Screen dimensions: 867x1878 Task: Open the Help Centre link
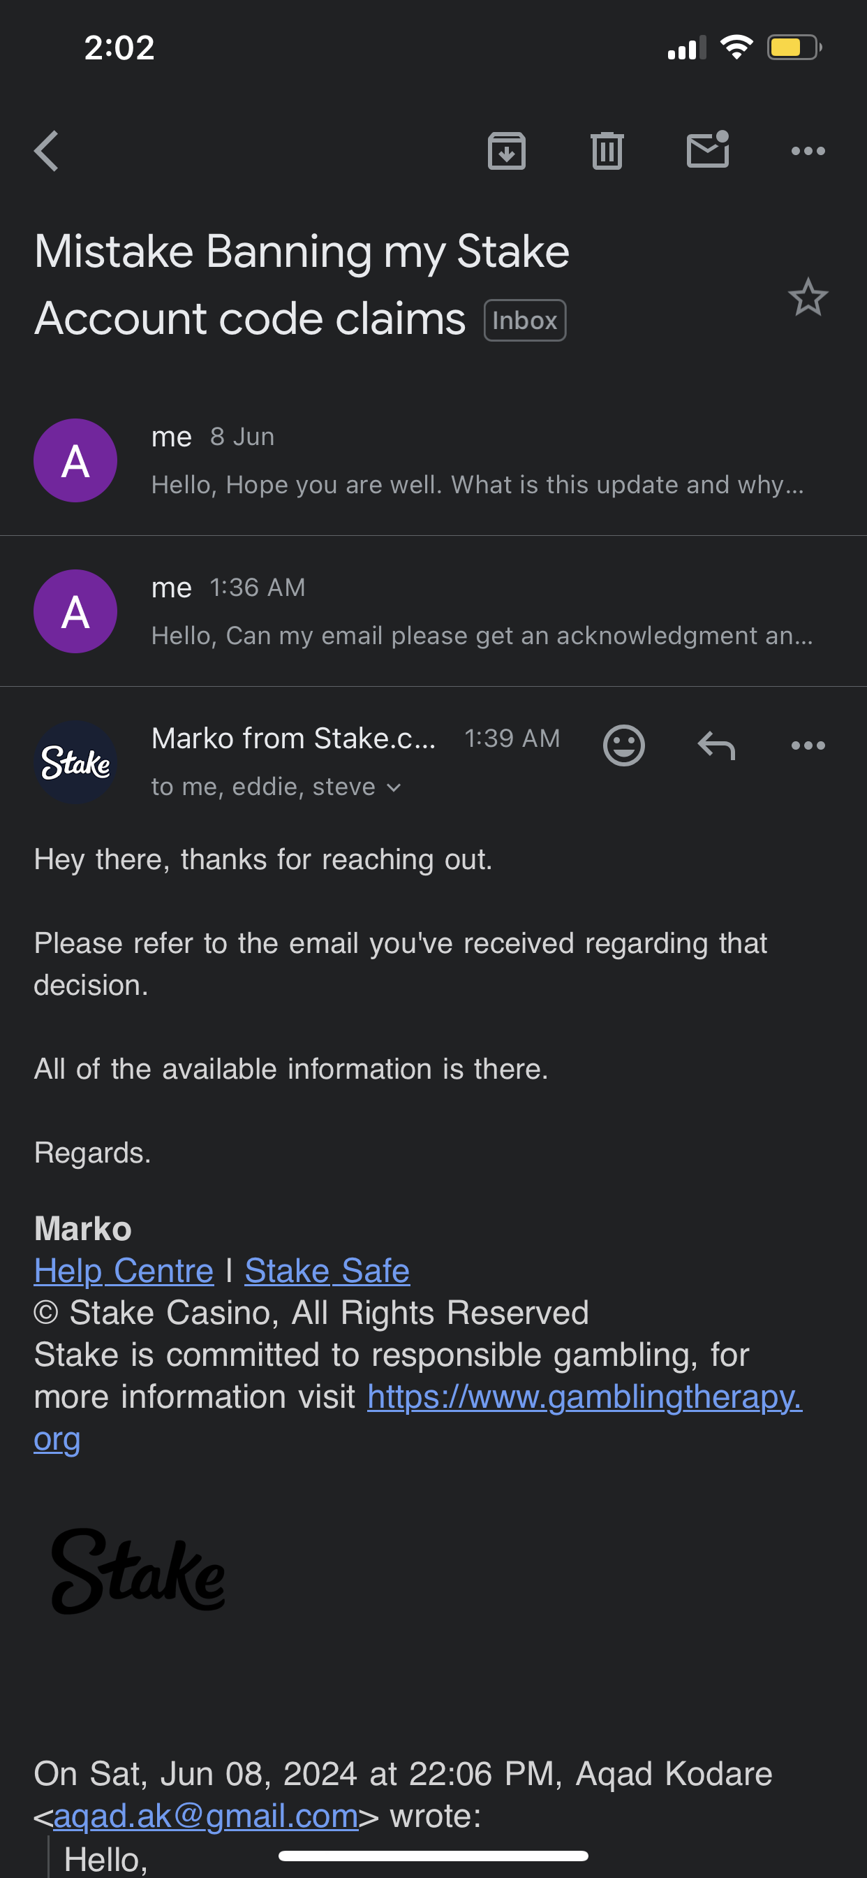124,1271
